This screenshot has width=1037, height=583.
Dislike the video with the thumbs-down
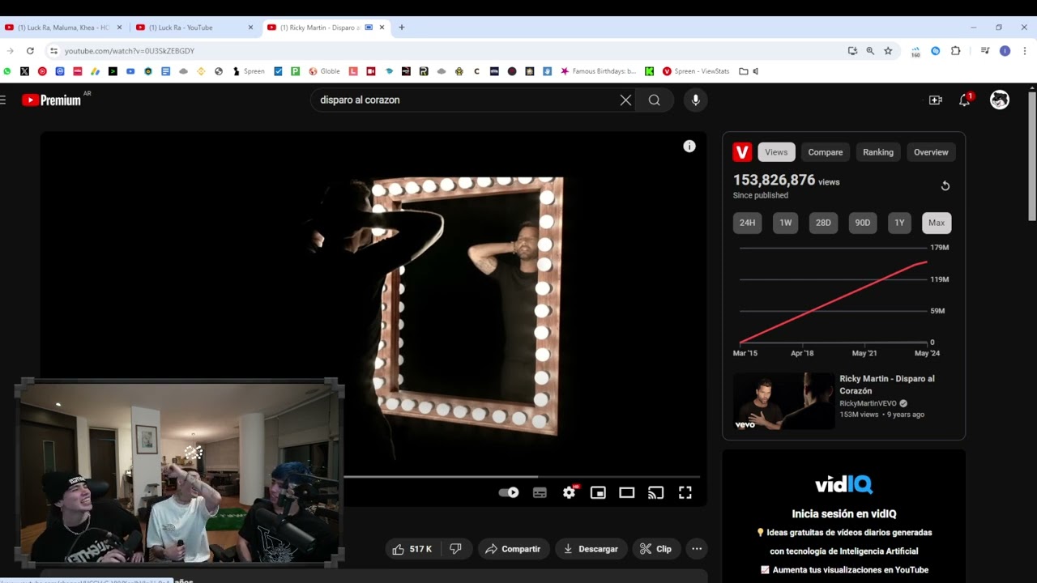pyautogui.click(x=455, y=549)
